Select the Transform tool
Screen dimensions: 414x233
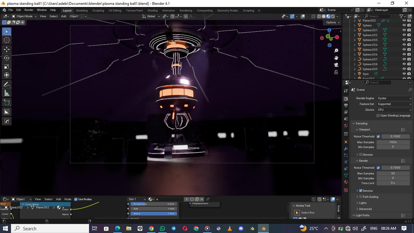point(7,75)
